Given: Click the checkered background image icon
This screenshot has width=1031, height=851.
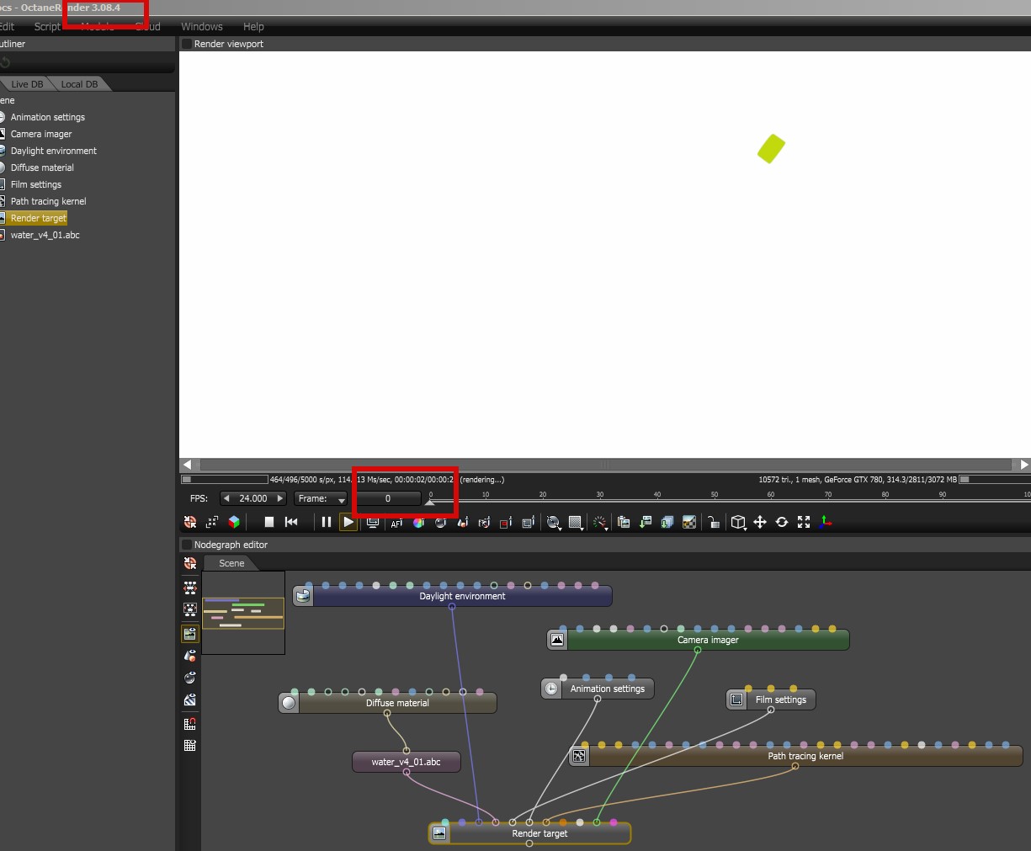Looking at the screenshot, I should point(689,522).
